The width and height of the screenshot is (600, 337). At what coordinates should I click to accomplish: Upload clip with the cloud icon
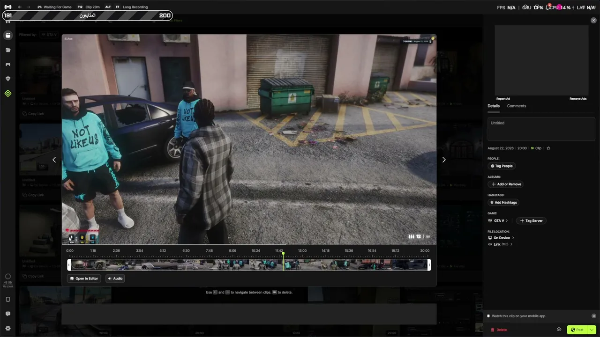(x=559, y=330)
